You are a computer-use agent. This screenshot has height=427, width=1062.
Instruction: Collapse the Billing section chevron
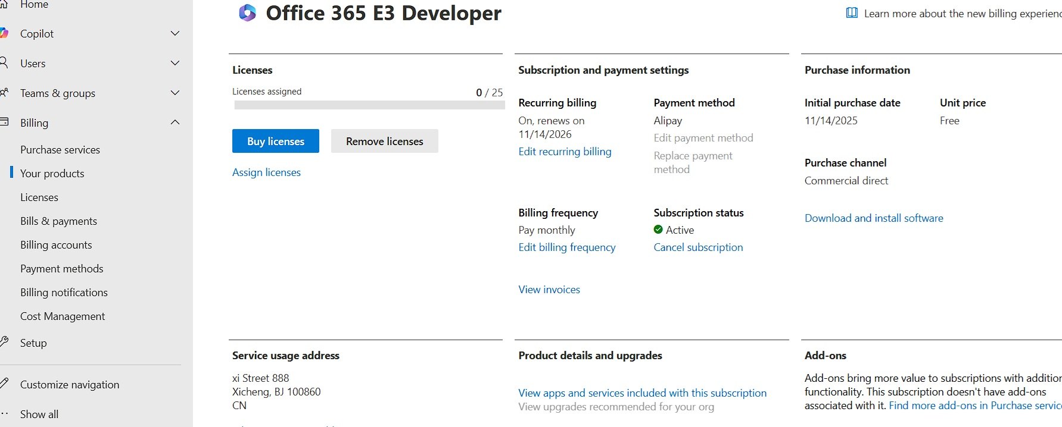[175, 123]
